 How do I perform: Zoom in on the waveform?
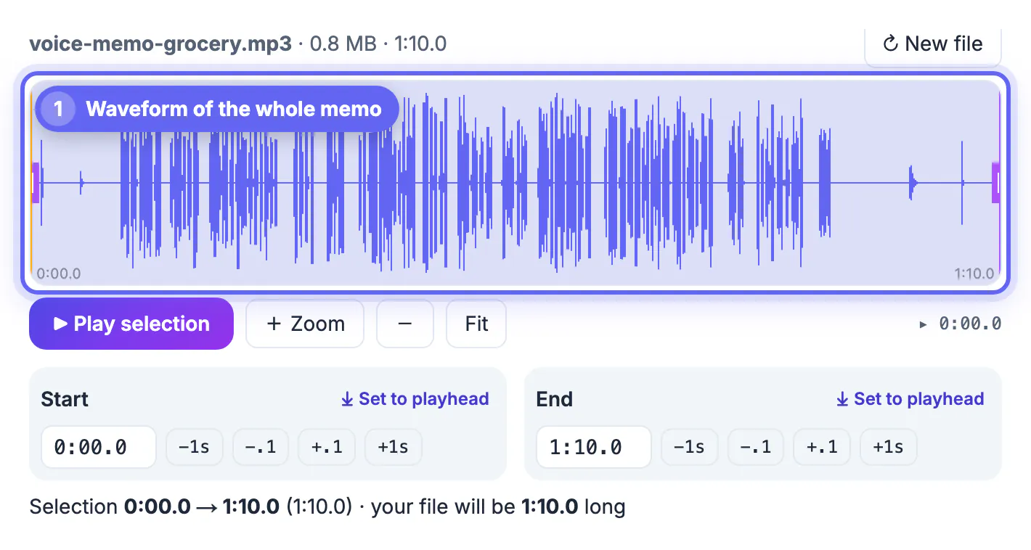pos(305,324)
